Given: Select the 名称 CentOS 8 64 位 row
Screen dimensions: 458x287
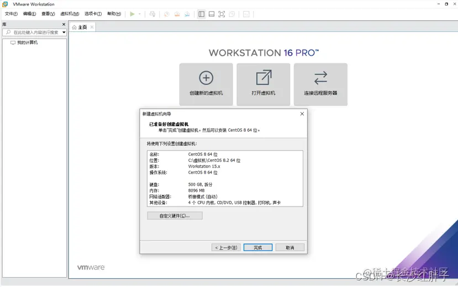Looking at the screenshot, I should [x=225, y=154].
